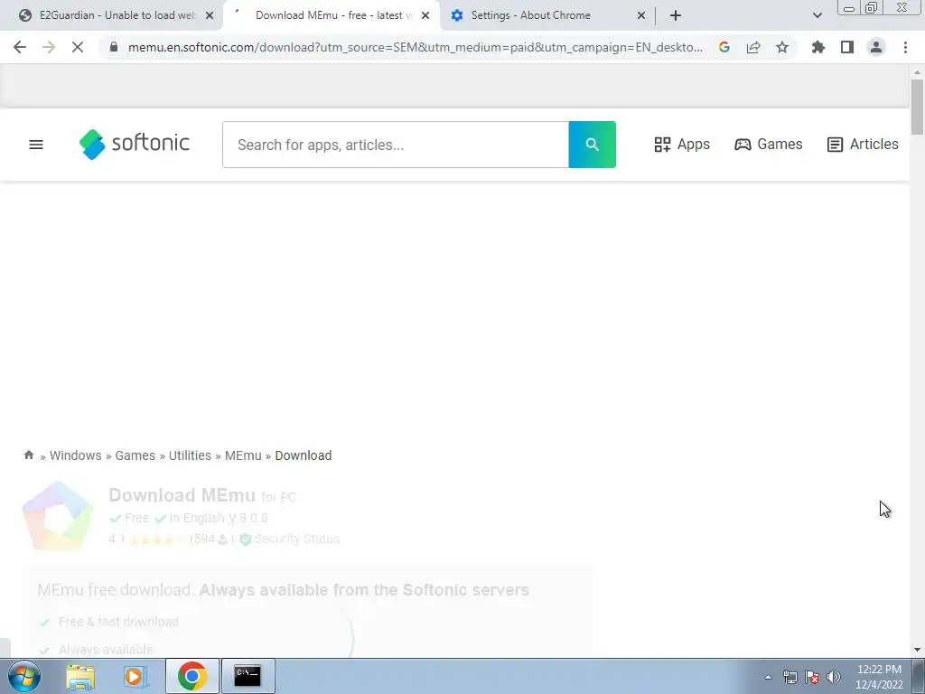Image resolution: width=925 pixels, height=694 pixels.
Task: Switch to the E2Guardian tab
Action: [117, 15]
